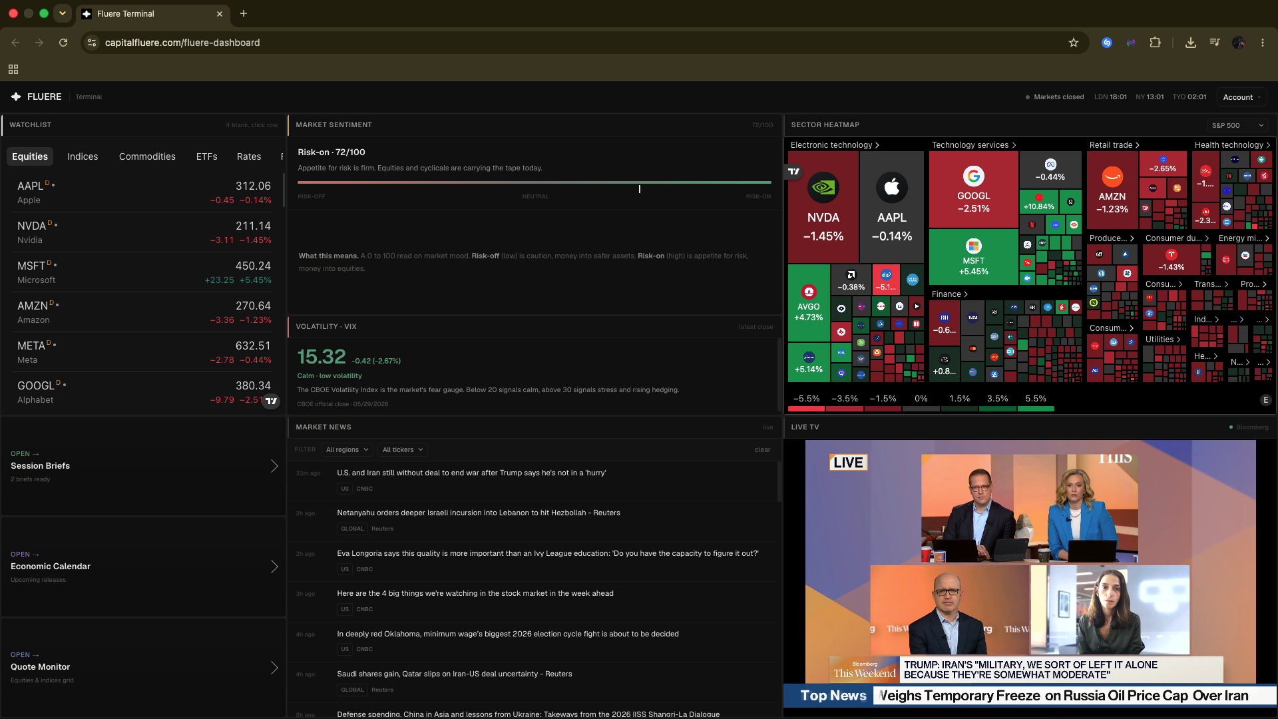The image size is (1278, 719).
Task: Click the TradingView logo on the heatmap
Action: point(794,172)
